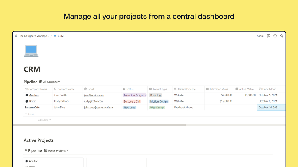Click the horizontal table scrollbar
Viewport: 298px width, 167px height.
click(99, 125)
